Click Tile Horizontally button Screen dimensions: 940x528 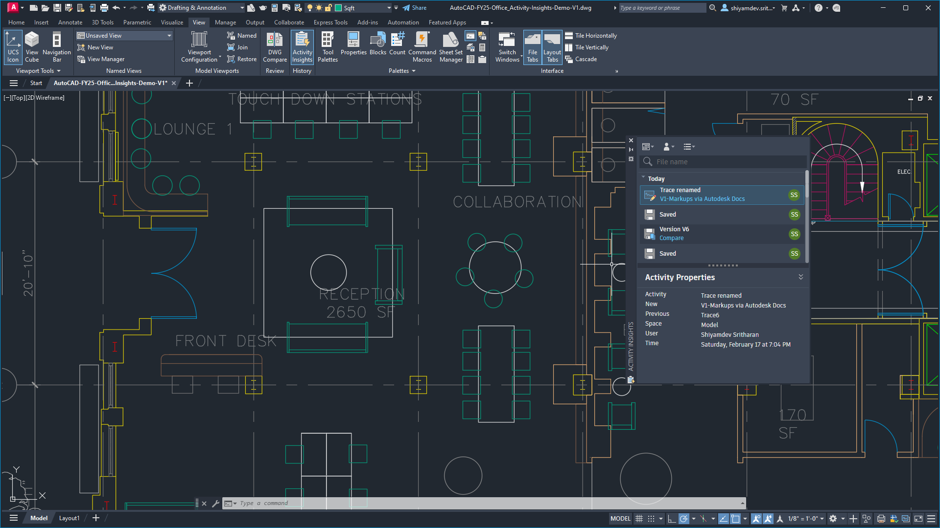[x=591, y=36]
